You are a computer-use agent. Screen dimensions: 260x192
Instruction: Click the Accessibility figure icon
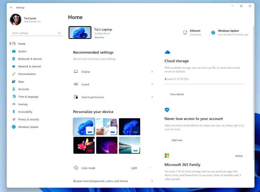(x=14, y=112)
